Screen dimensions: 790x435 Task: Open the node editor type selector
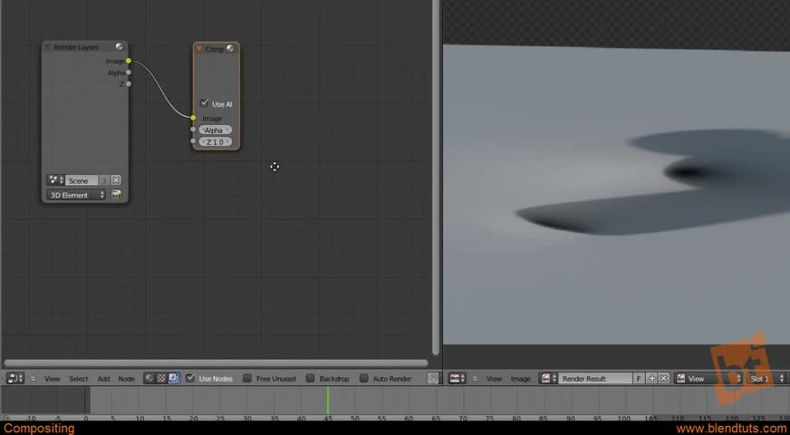15,378
